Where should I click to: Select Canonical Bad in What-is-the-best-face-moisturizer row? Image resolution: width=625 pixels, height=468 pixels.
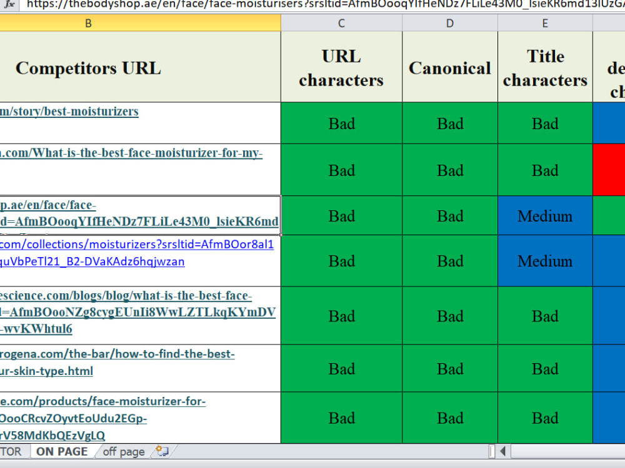click(x=450, y=170)
